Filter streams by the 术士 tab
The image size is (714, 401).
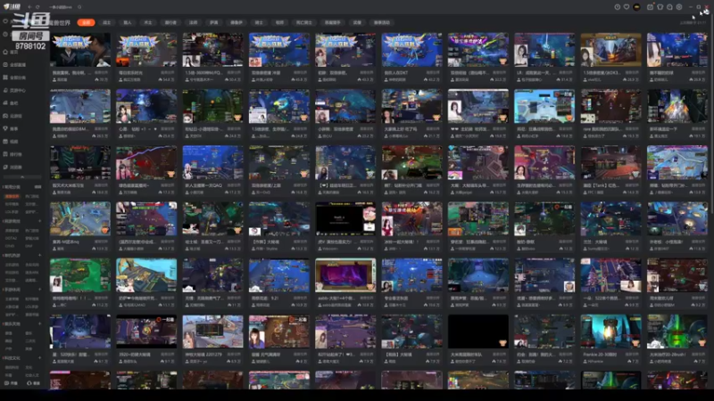click(x=147, y=22)
